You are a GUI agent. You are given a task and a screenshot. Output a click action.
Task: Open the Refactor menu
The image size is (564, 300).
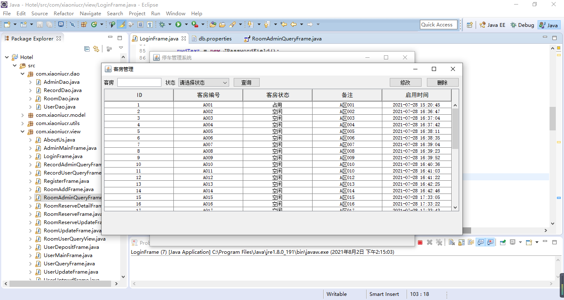click(x=64, y=13)
